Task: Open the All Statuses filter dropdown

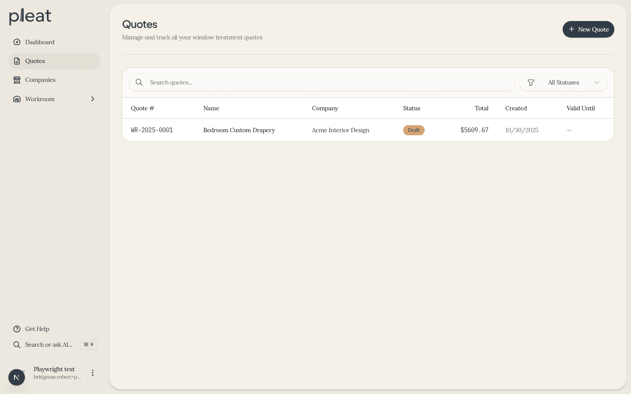Action: (563, 82)
